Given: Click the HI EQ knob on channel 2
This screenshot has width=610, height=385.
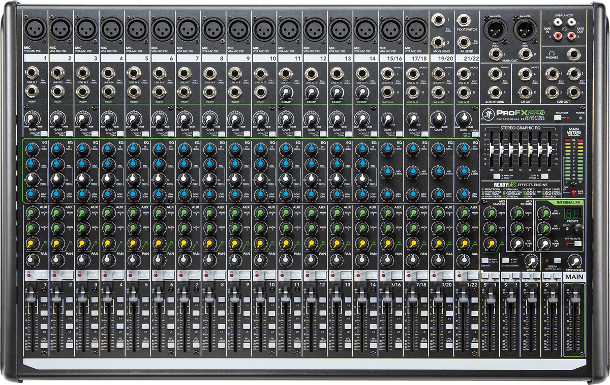Looking at the screenshot, I should click(57, 149).
